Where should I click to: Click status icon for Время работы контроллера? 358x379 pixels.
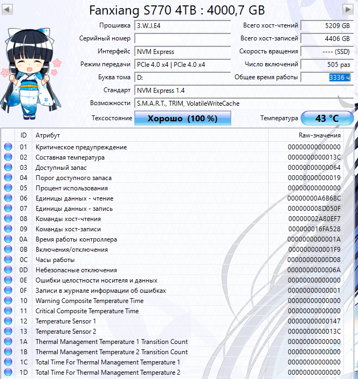(8, 239)
